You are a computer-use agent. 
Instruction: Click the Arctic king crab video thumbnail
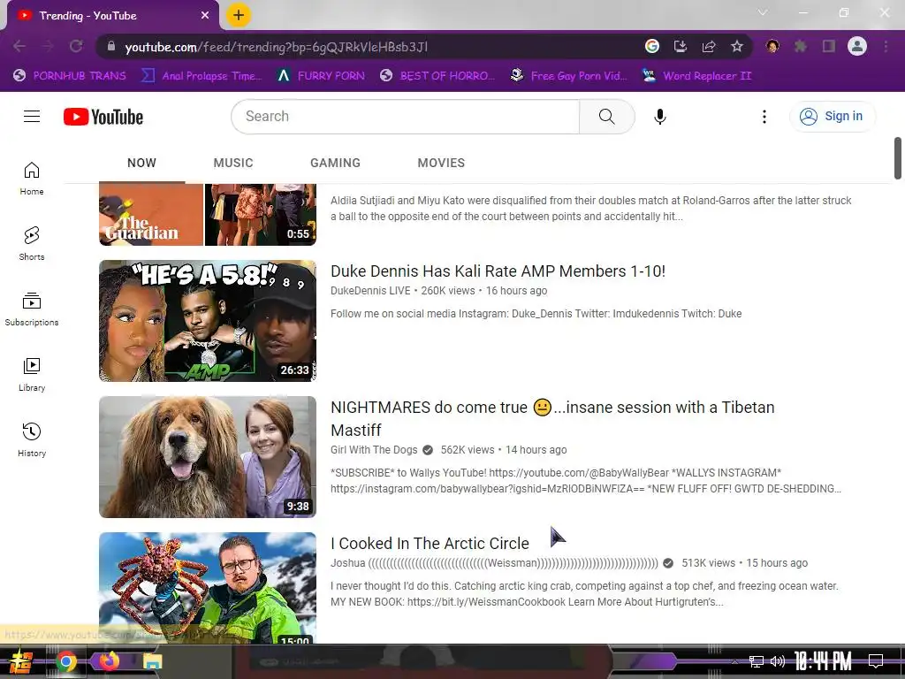tap(208, 588)
